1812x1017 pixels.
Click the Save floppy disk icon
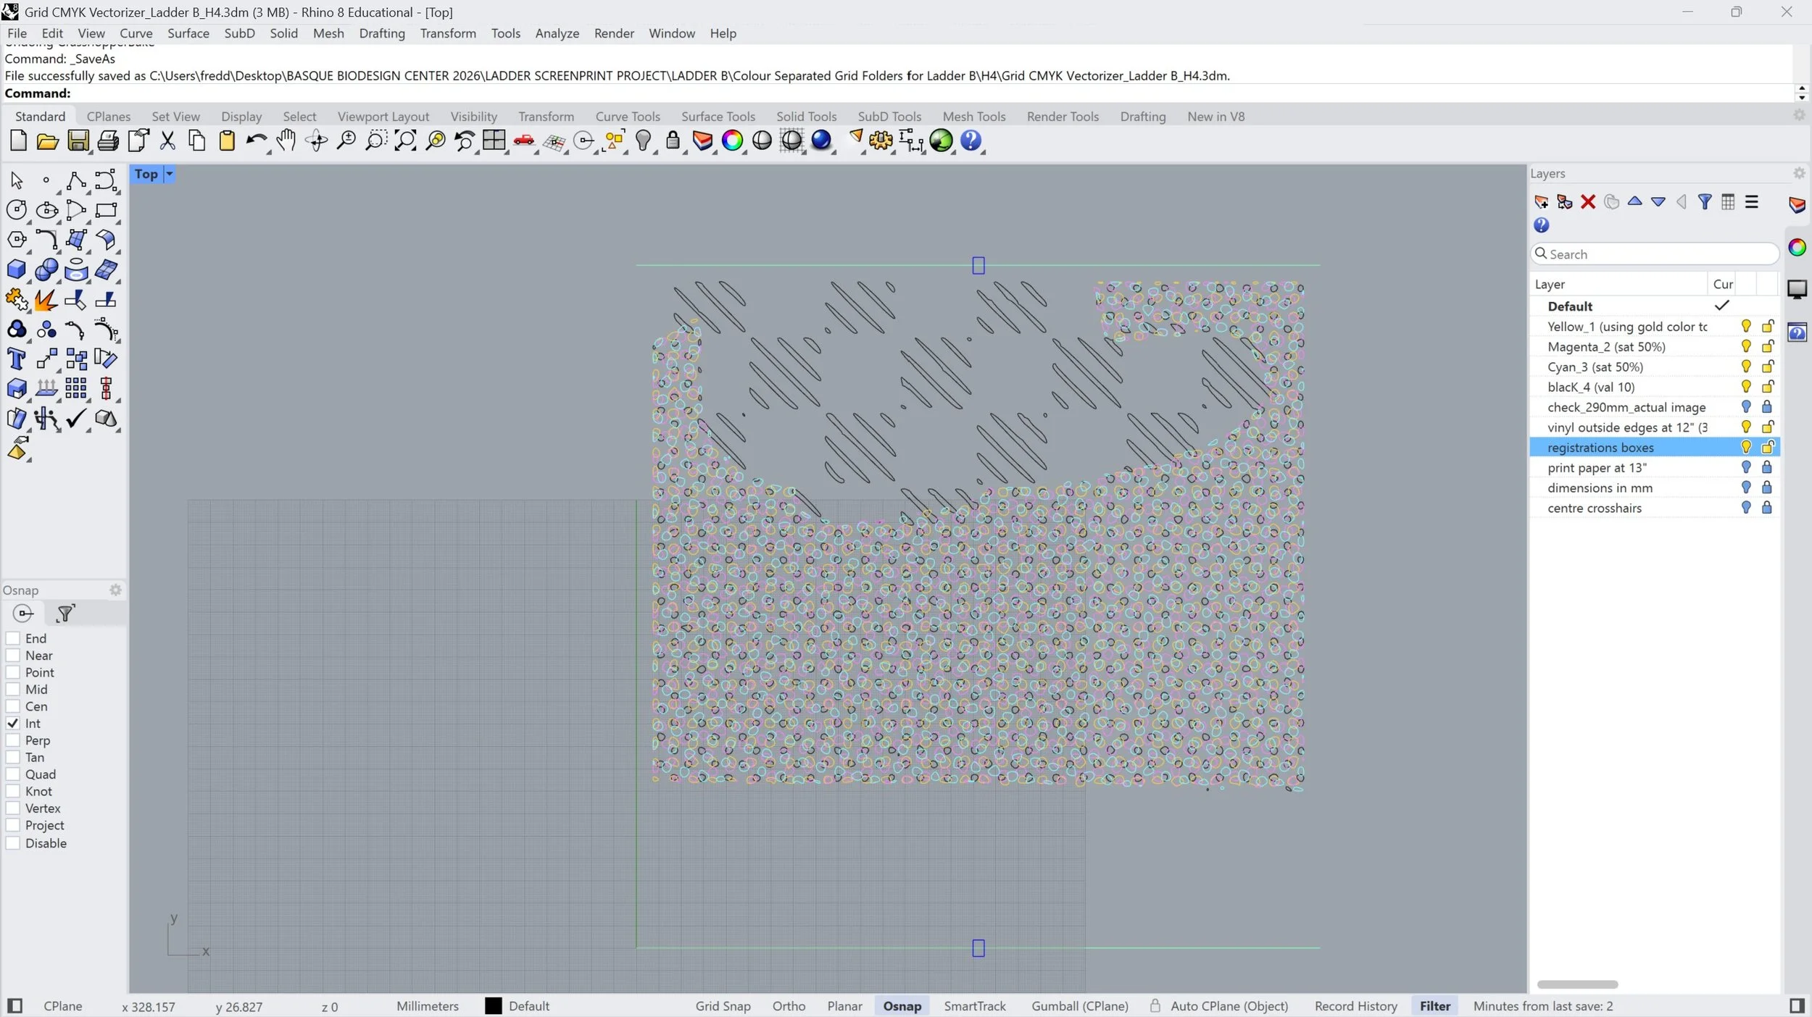coord(78,141)
